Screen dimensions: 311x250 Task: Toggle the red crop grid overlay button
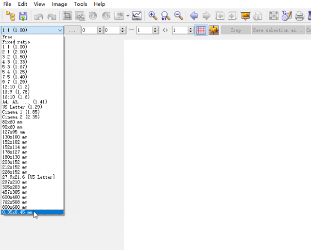click(201, 30)
